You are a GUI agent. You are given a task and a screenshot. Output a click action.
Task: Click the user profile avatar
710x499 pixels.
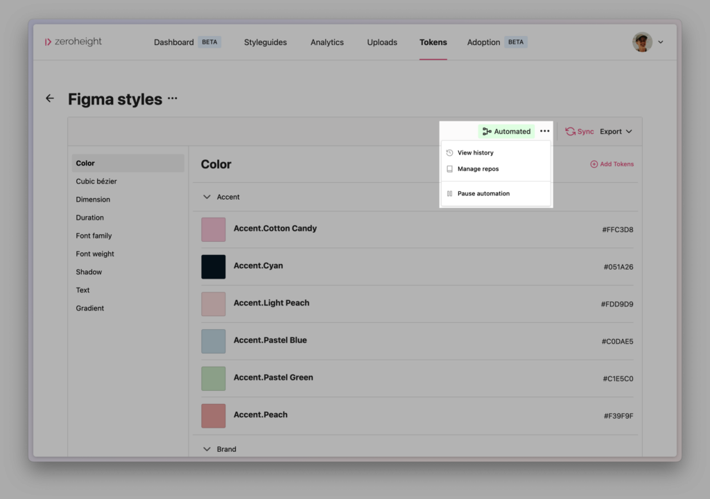tap(642, 42)
